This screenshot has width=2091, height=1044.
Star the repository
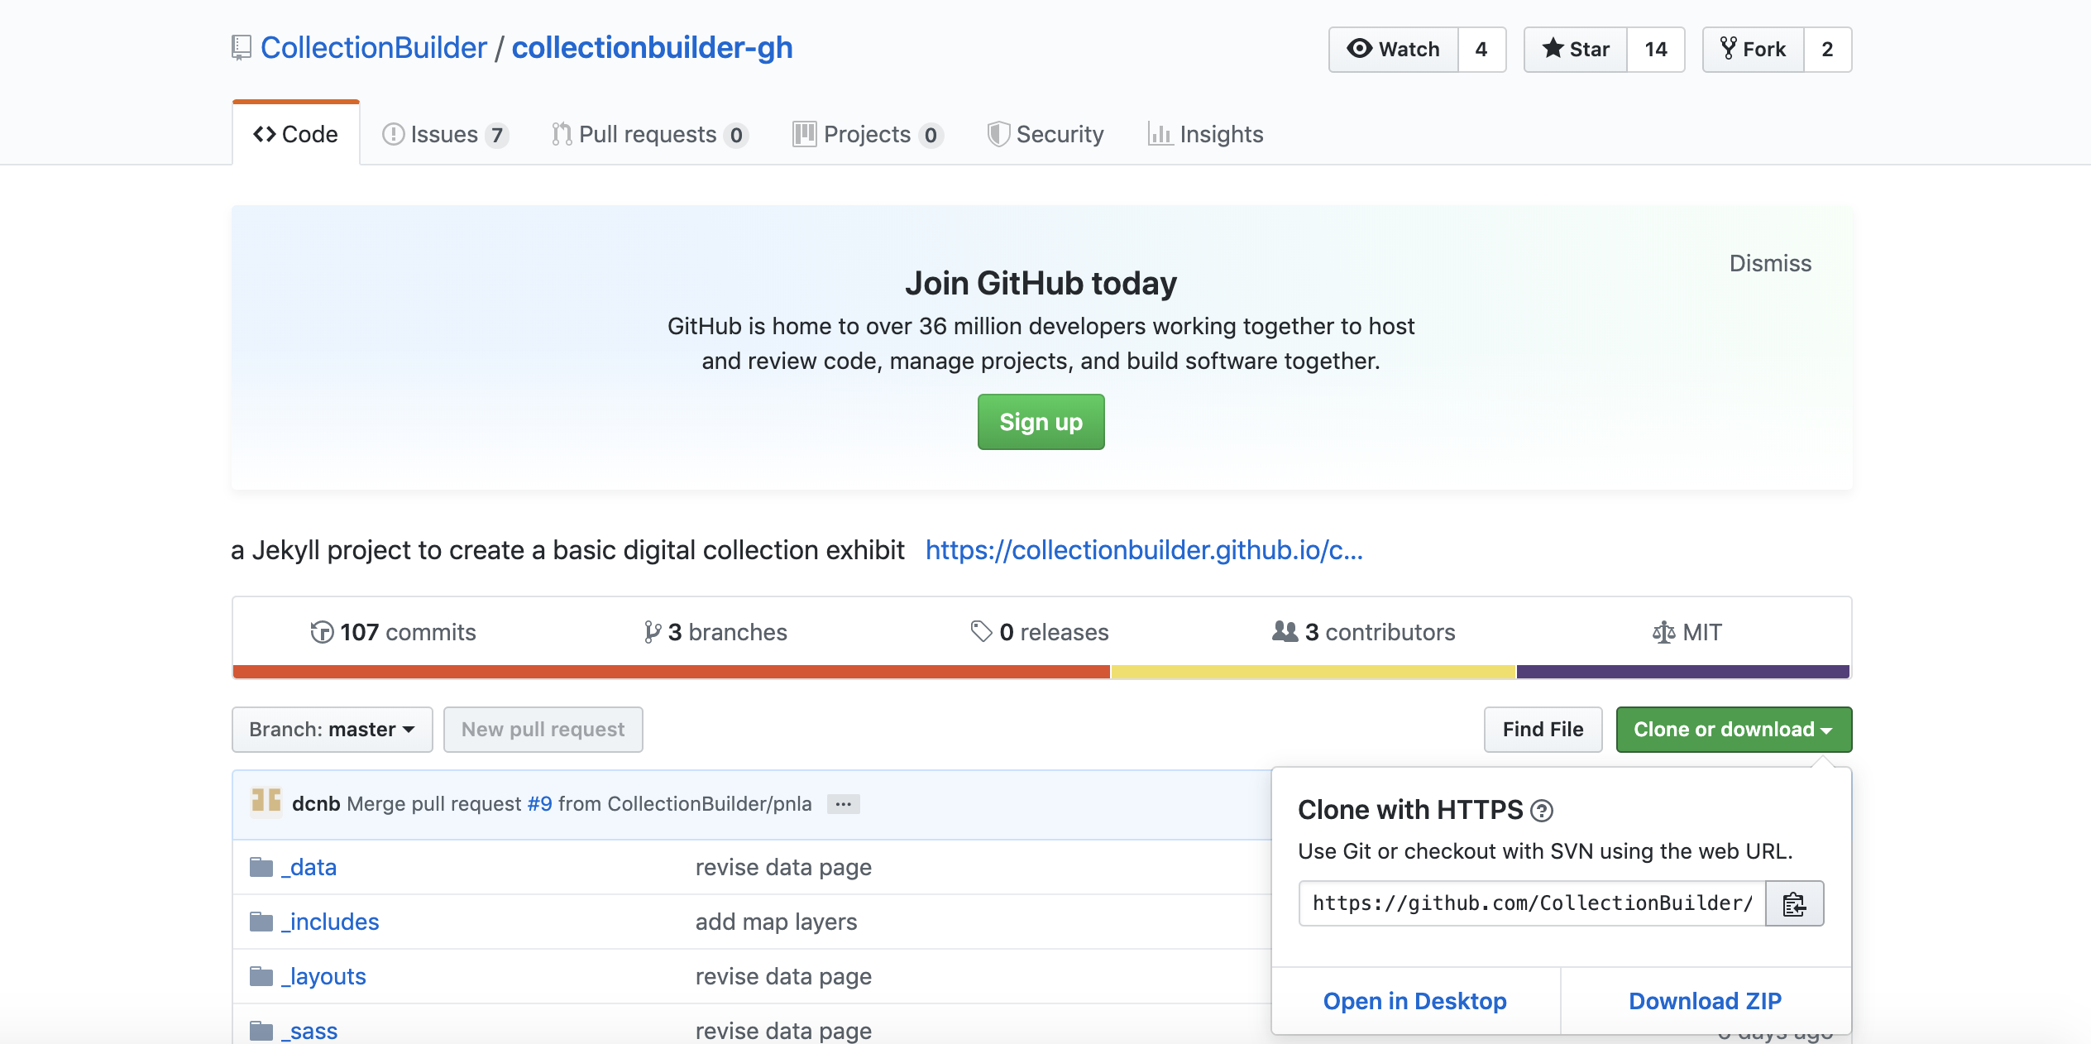point(1575,49)
